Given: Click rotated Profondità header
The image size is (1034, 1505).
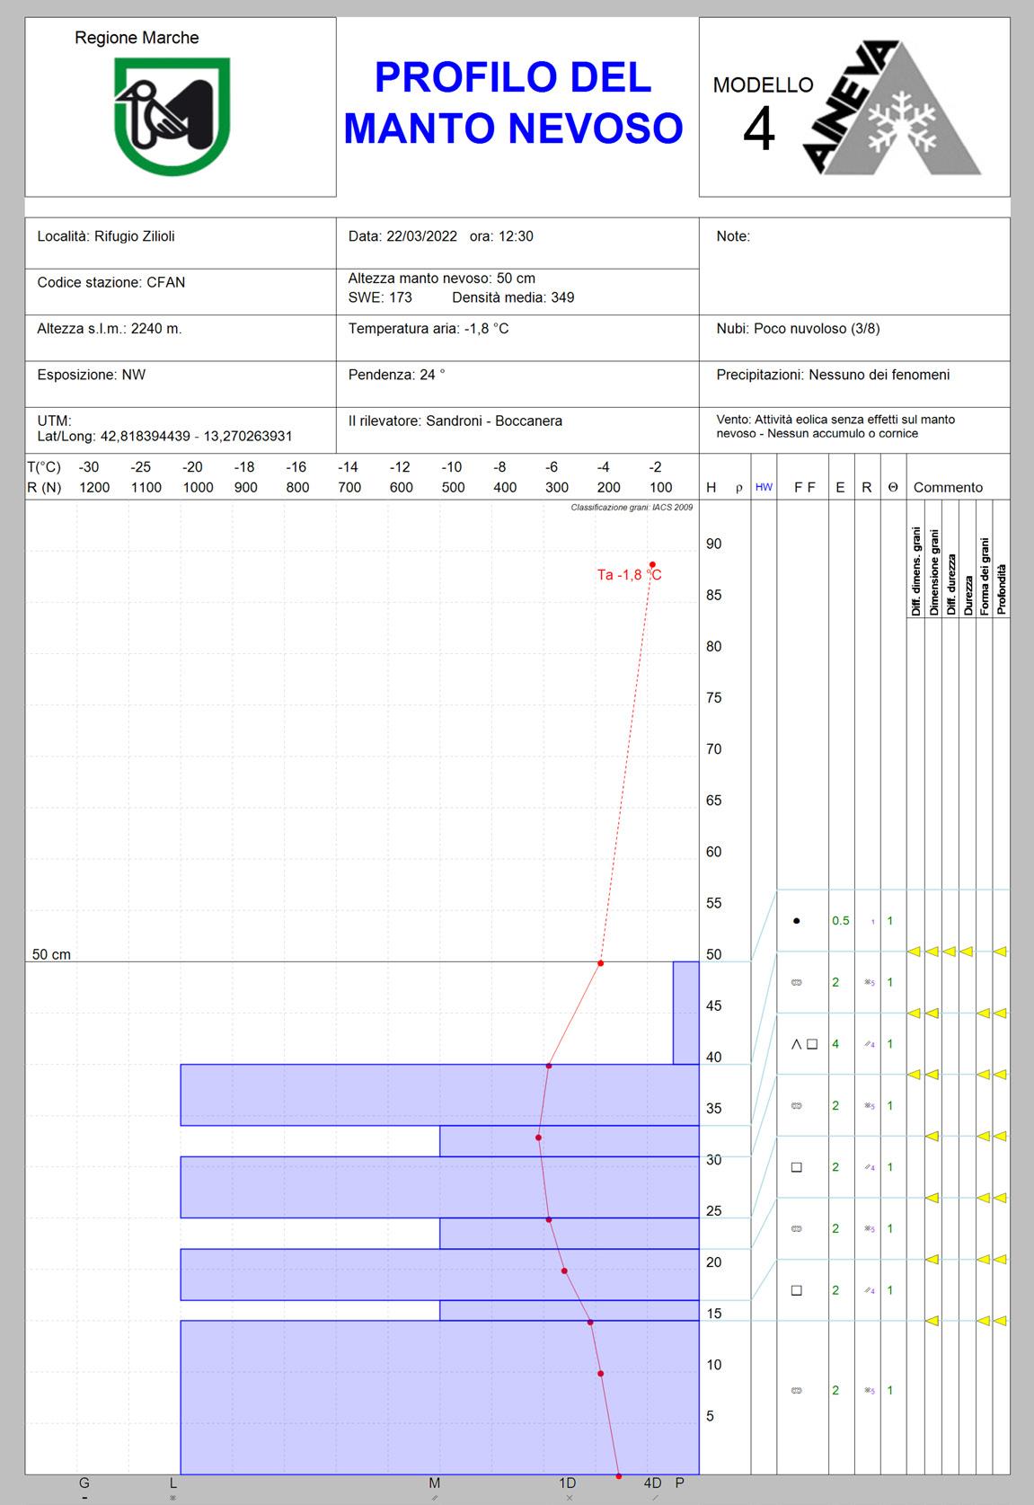Looking at the screenshot, I should click(x=1002, y=589).
